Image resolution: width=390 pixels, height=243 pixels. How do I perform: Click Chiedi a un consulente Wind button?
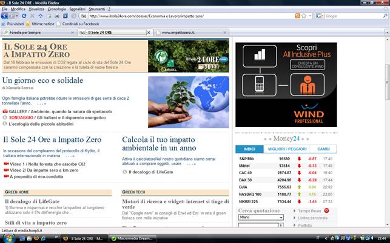(x=308, y=65)
